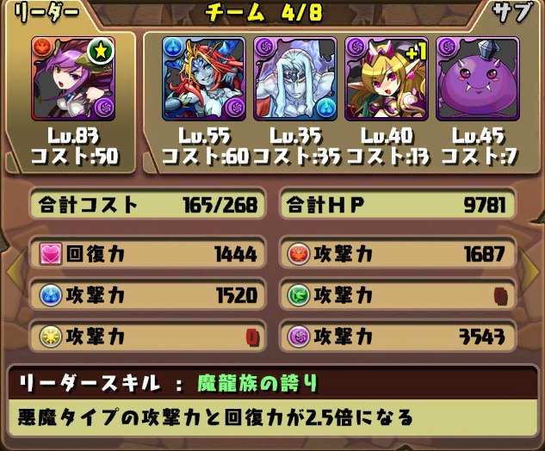Viewport: 545px width, 451px height.
Task: Choose the Lv.35 pale vampire sub monster
Action: tap(295, 79)
